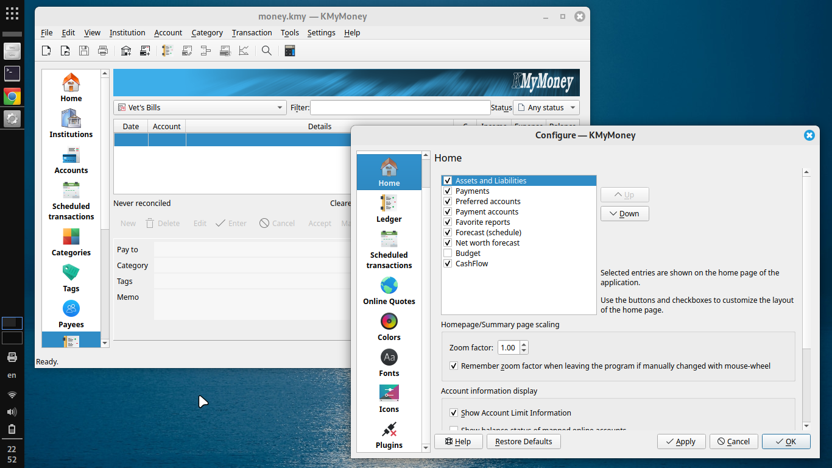
Task: Toggle CashFlow checkbox
Action: (448, 264)
